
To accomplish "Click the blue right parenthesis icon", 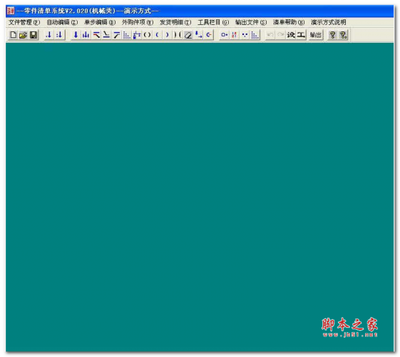I will [168, 35].
